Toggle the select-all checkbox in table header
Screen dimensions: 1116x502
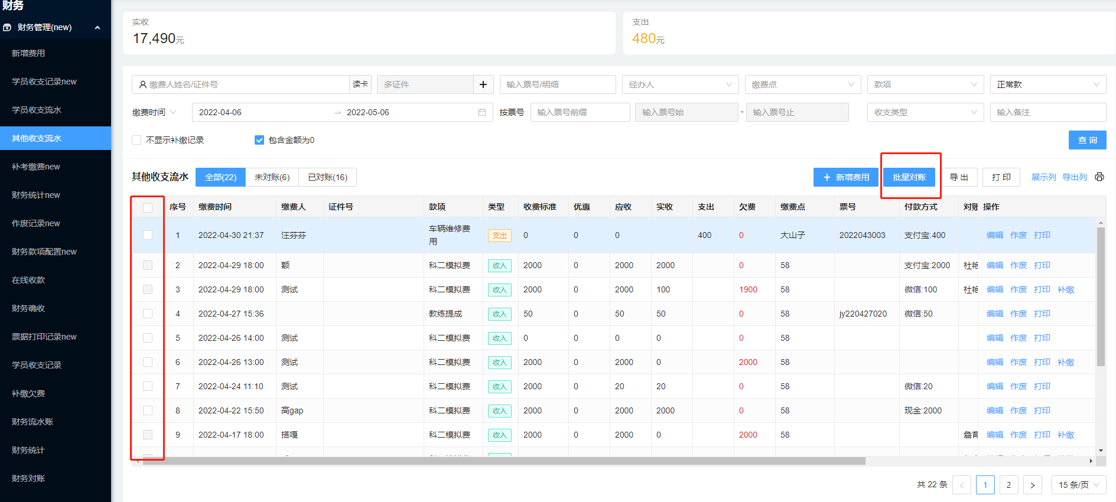[x=148, y=207]
